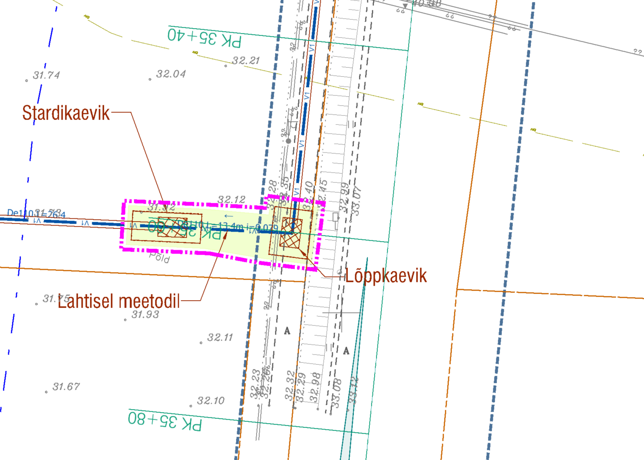Click the Lahtisel meetodil annotation text

point(119,302)
